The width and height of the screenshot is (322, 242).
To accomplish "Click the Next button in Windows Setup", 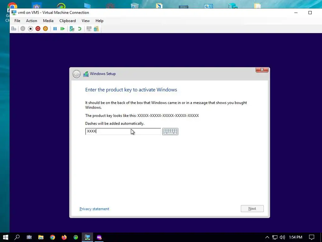I will coord(252,209).
